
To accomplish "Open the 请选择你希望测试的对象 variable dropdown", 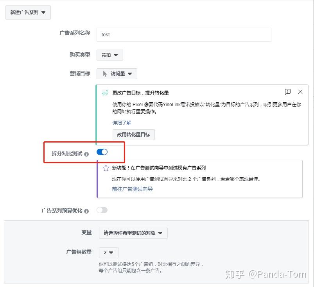I will (x=133, y=233).
